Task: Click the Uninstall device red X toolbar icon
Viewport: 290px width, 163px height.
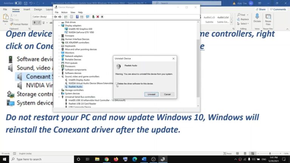Action: (x=97, y=17)
